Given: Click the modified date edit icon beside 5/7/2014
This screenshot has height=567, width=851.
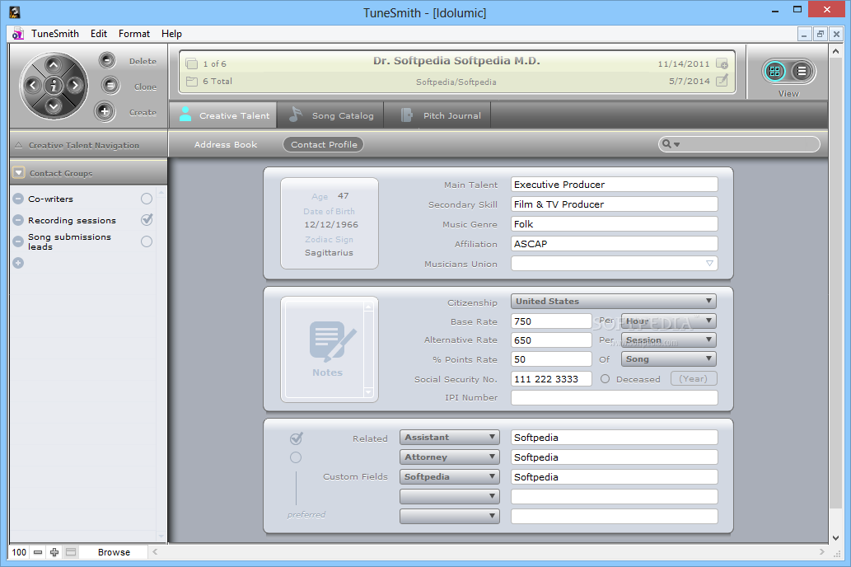Looking at the screenshot, I should coord(722,81).
